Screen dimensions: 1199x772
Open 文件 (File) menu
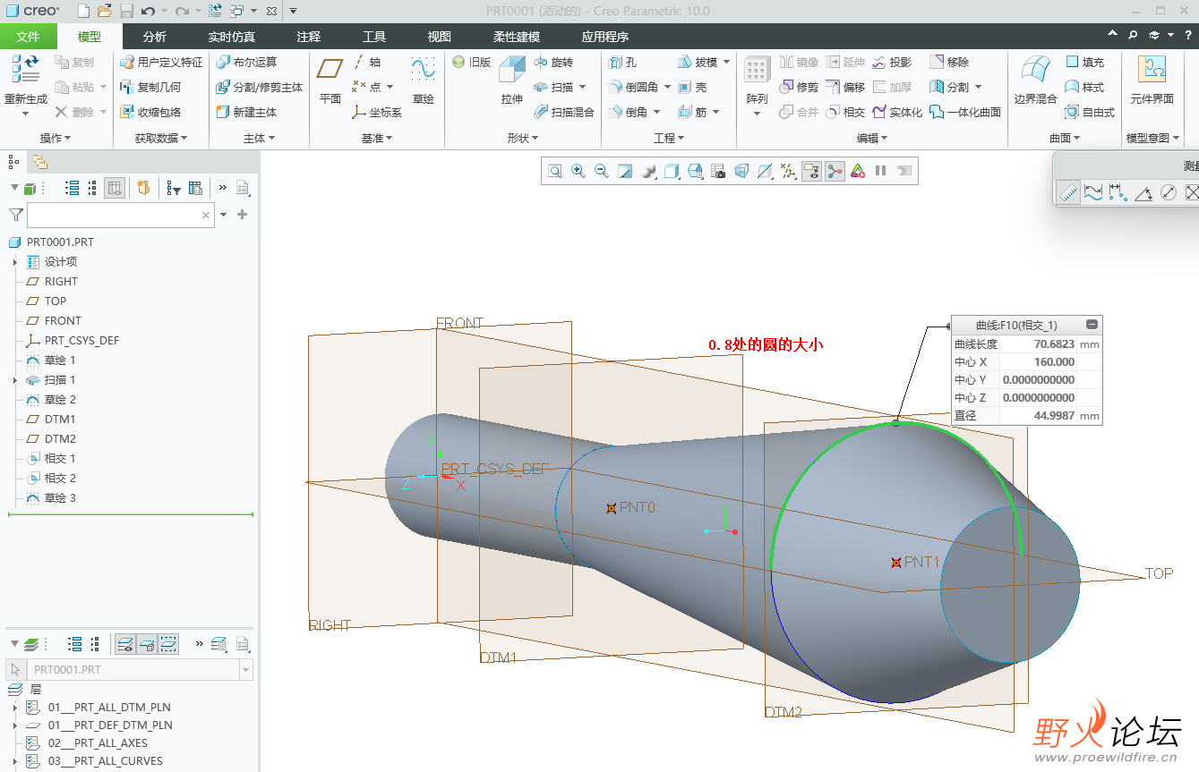click(29, 37)
